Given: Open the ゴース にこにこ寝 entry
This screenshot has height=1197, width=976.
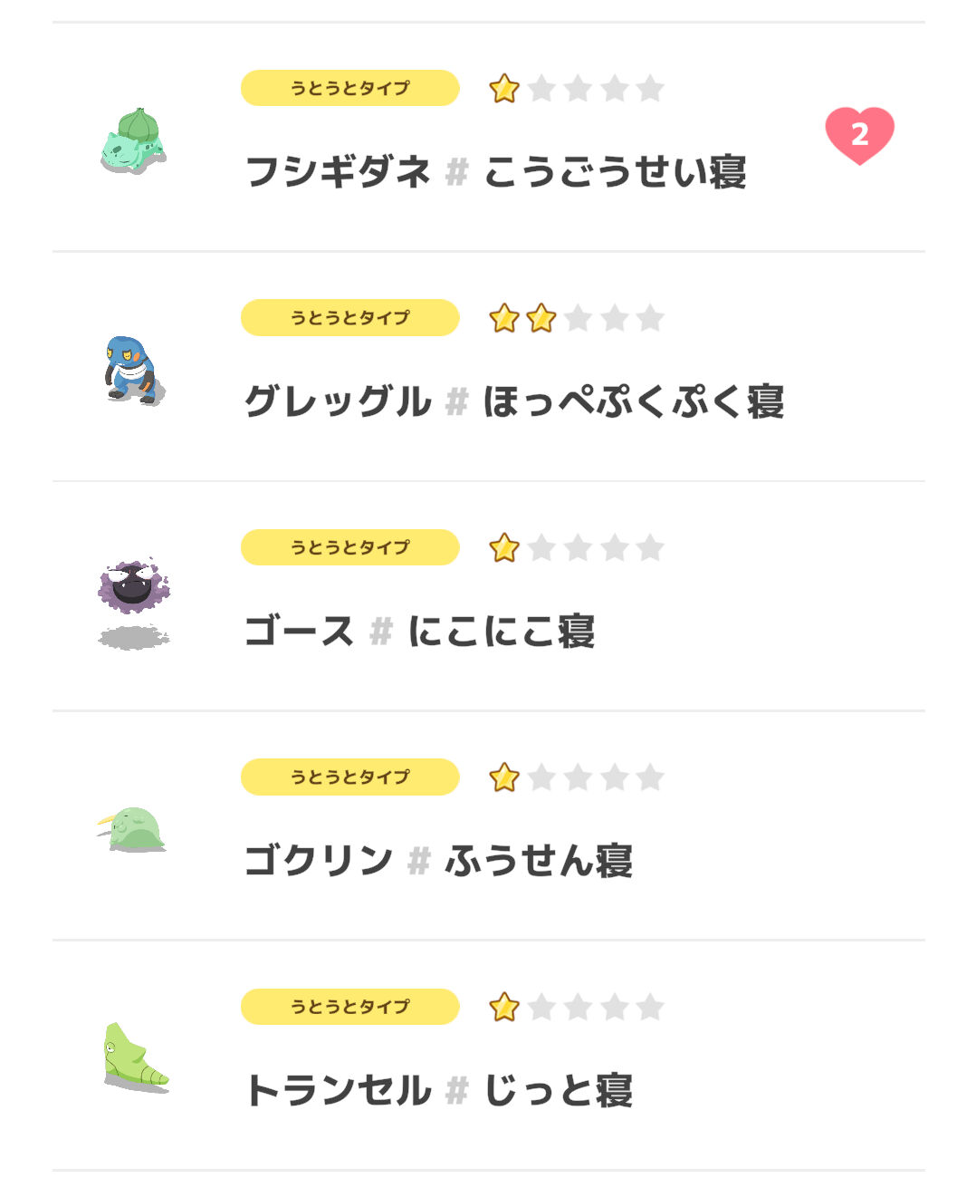Looking at the screenshot, I should pyautogui.click(x=489, y=596).
